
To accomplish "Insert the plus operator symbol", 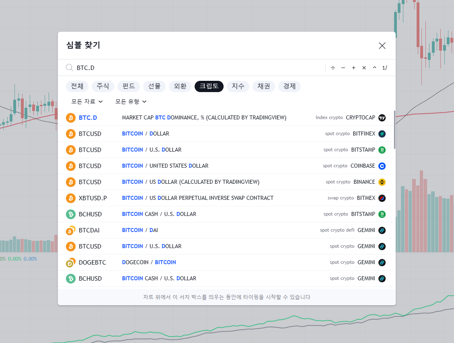I will click(353, 68).
